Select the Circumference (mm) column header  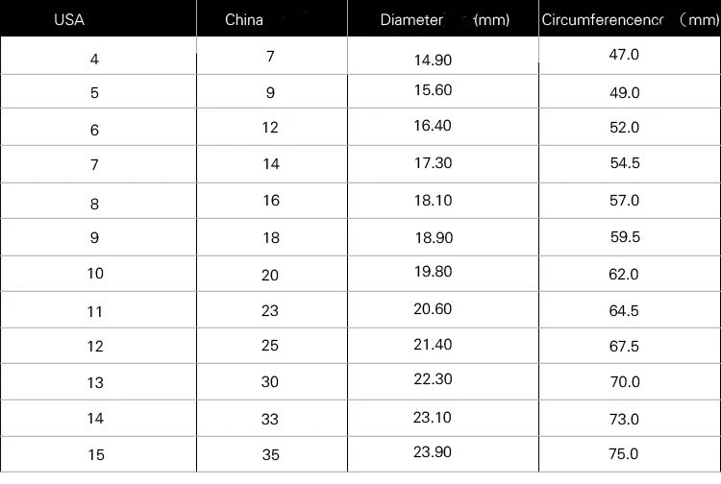pyautogui.click(x=630, y=19)
